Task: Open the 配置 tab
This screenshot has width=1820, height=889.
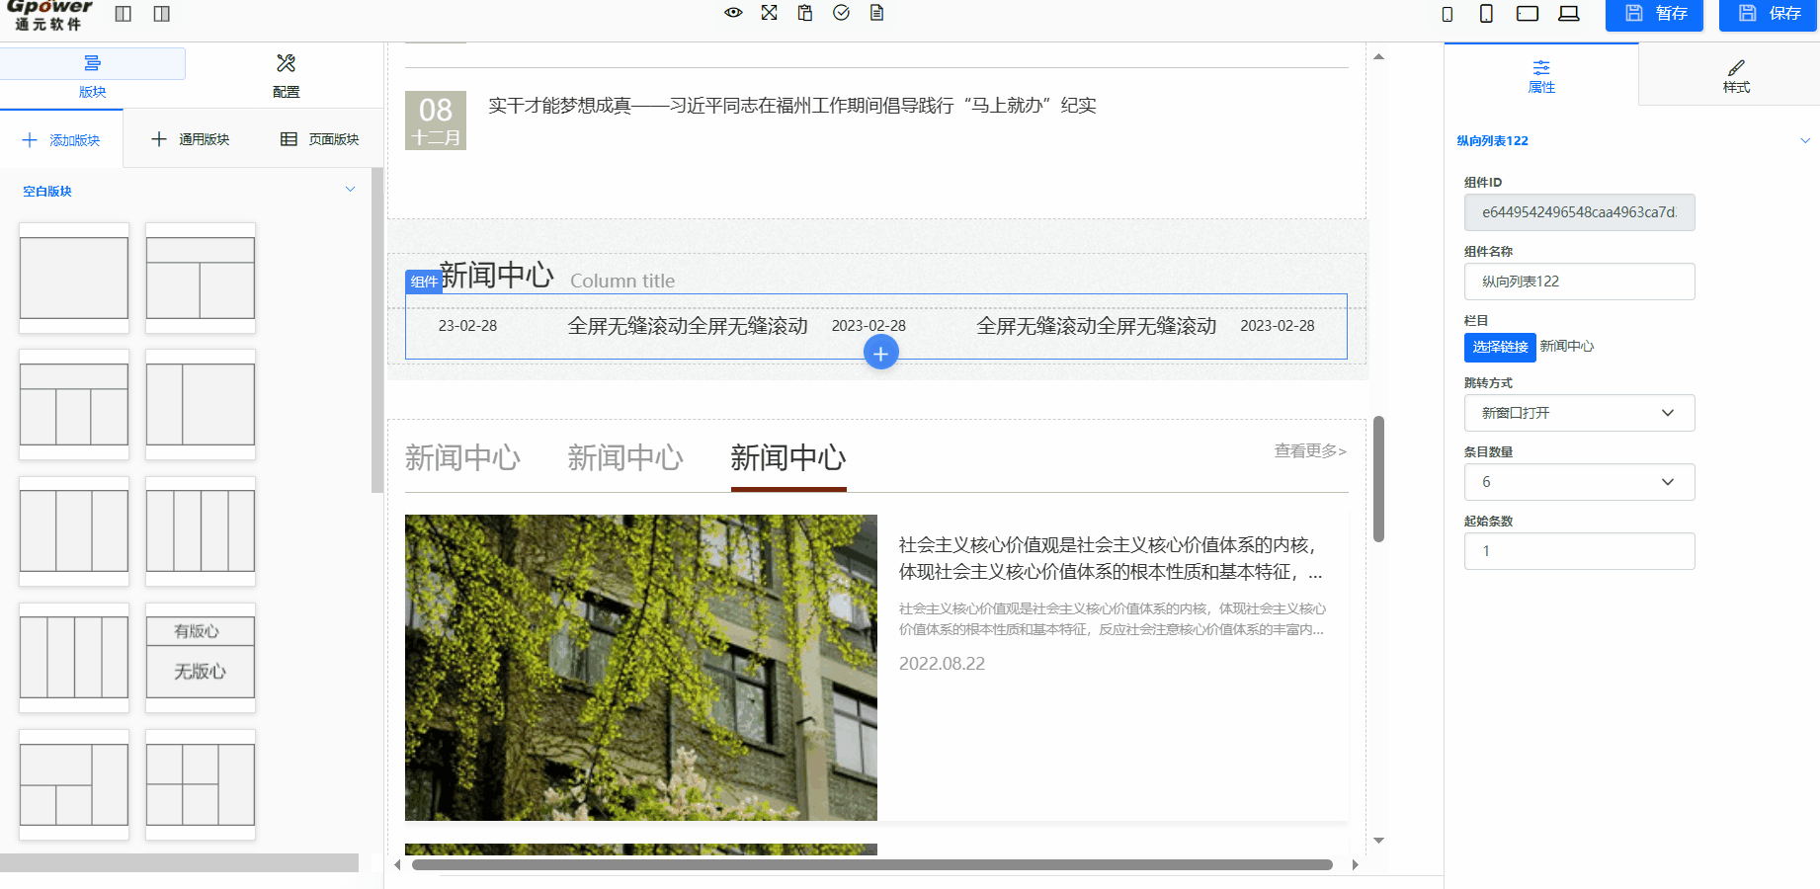Action: point(287,76)
